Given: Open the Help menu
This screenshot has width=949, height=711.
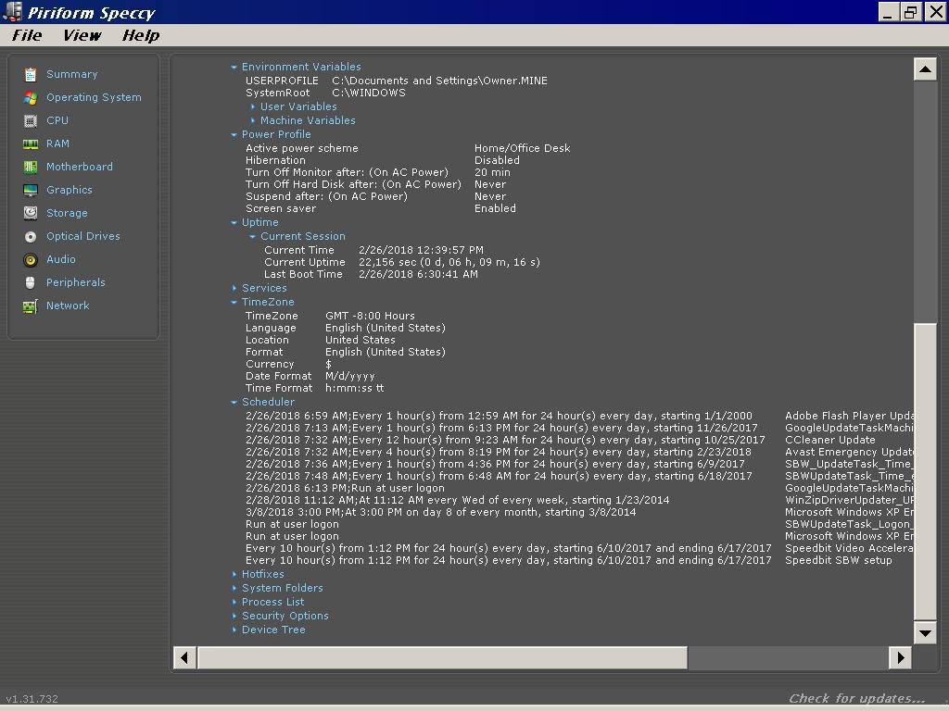Looking at the screenshot, I should click(x=141, y=36).
